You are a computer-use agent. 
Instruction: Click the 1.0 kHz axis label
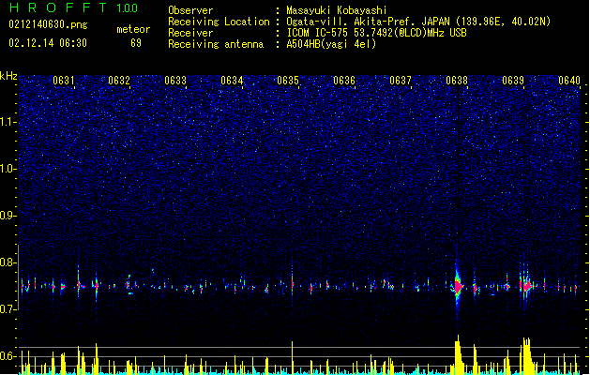tap(8, 169)
